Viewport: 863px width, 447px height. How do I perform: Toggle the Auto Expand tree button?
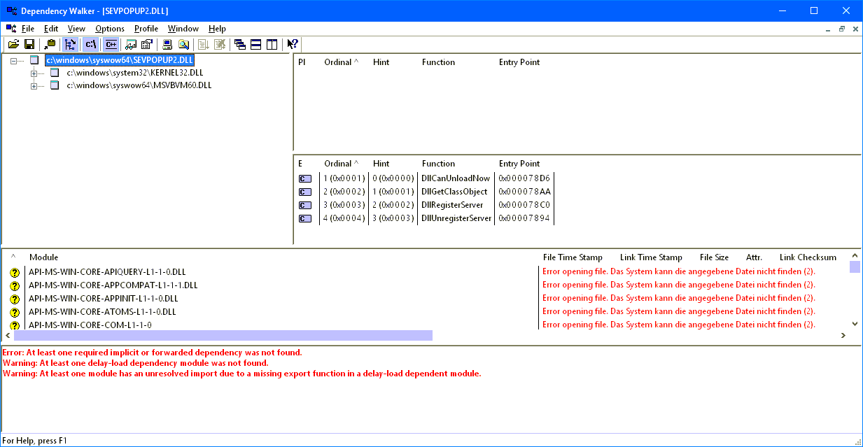[x=71, y=44]
